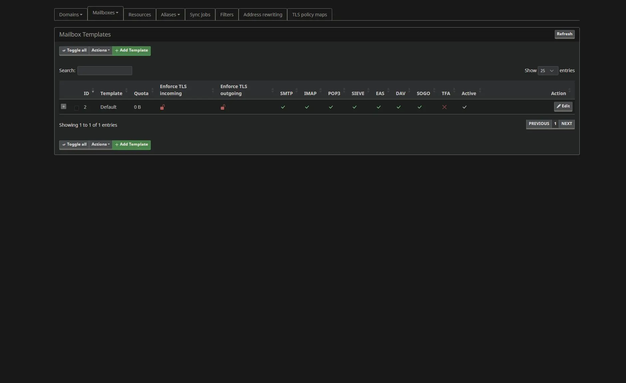Switch to the Sync jobs tab
626x383 pixels.
200,15
